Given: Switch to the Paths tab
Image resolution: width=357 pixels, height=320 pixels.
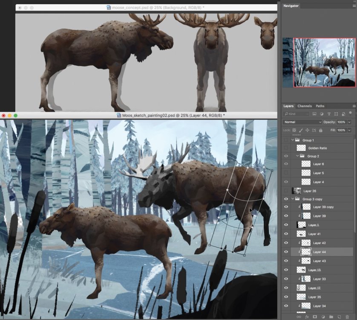Looking at the screenshot, I should point(320,106).
